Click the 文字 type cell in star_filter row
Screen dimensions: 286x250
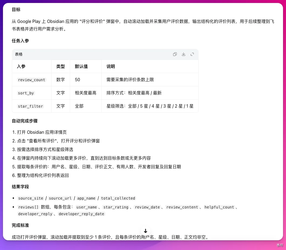(61, 106)
